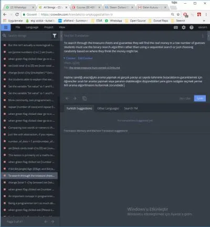This screenshot has width=210, height=227.
Task: Open the File menu
Action: (18, 27)
